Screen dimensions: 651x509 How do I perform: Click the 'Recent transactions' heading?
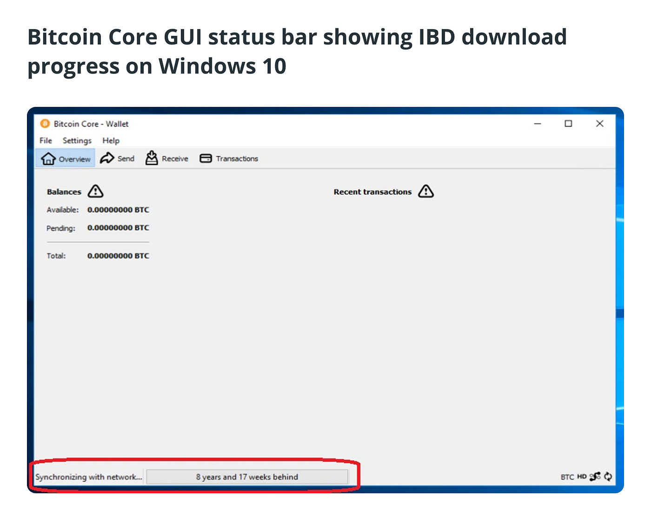point(372,192)
